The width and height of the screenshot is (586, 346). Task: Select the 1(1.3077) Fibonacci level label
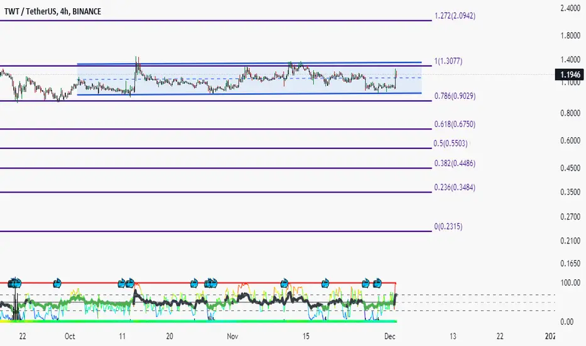pyautogui.click(x=448, y=61)
